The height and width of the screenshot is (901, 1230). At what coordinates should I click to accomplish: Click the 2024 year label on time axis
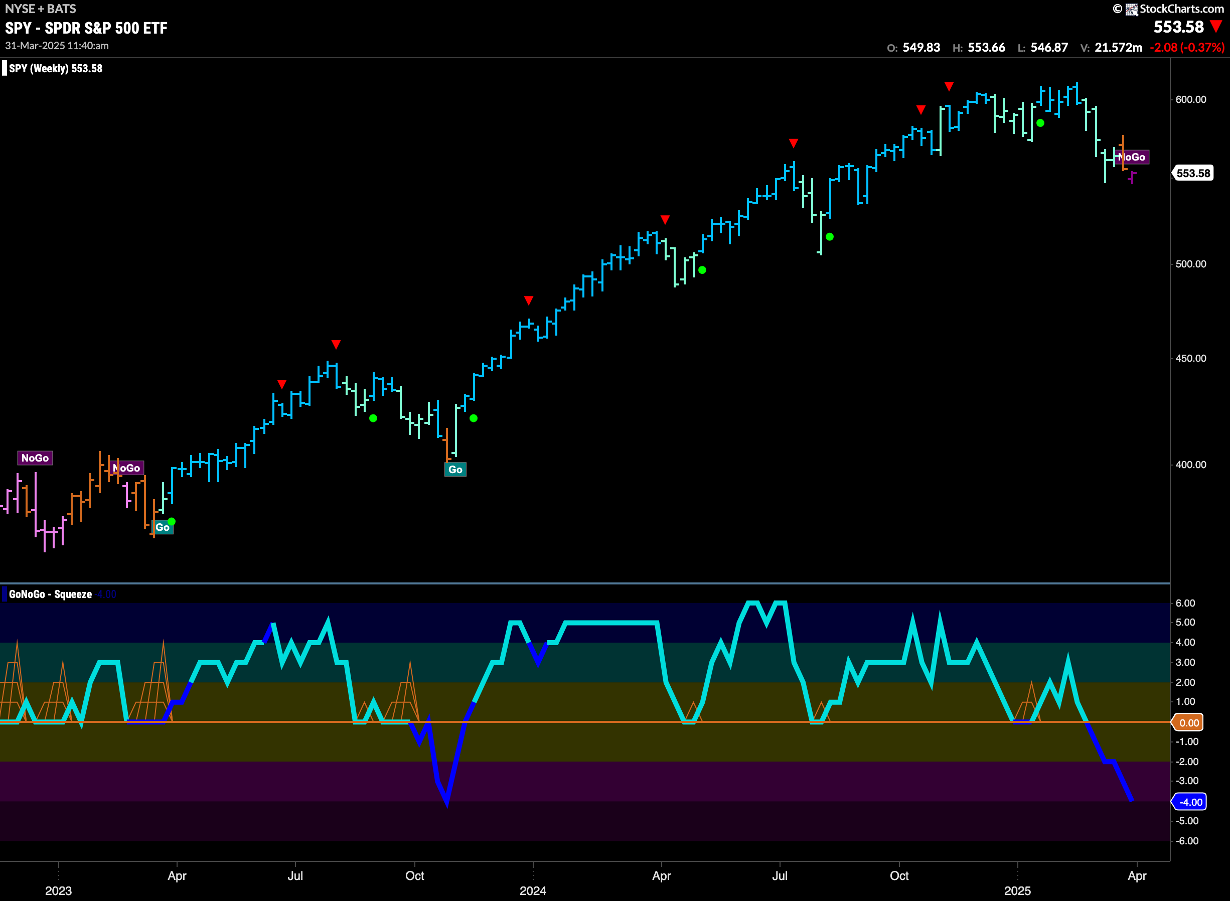tap(533, 890)
